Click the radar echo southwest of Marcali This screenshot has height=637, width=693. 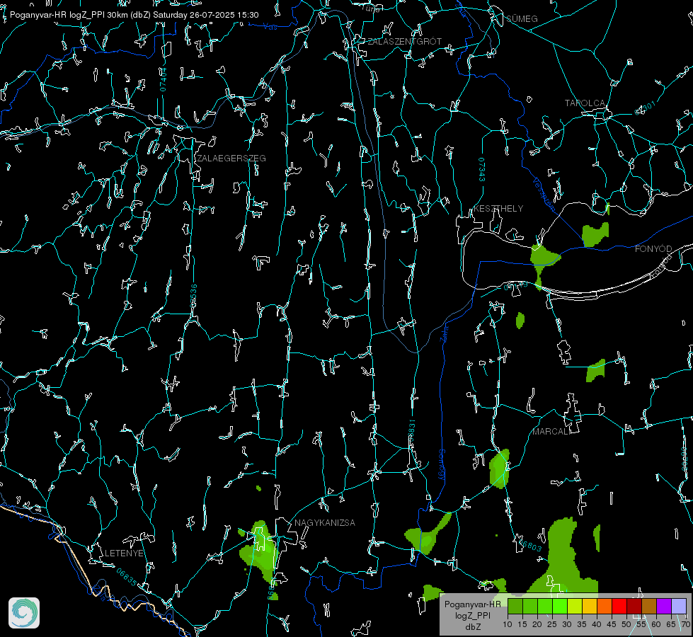[500, 469]
